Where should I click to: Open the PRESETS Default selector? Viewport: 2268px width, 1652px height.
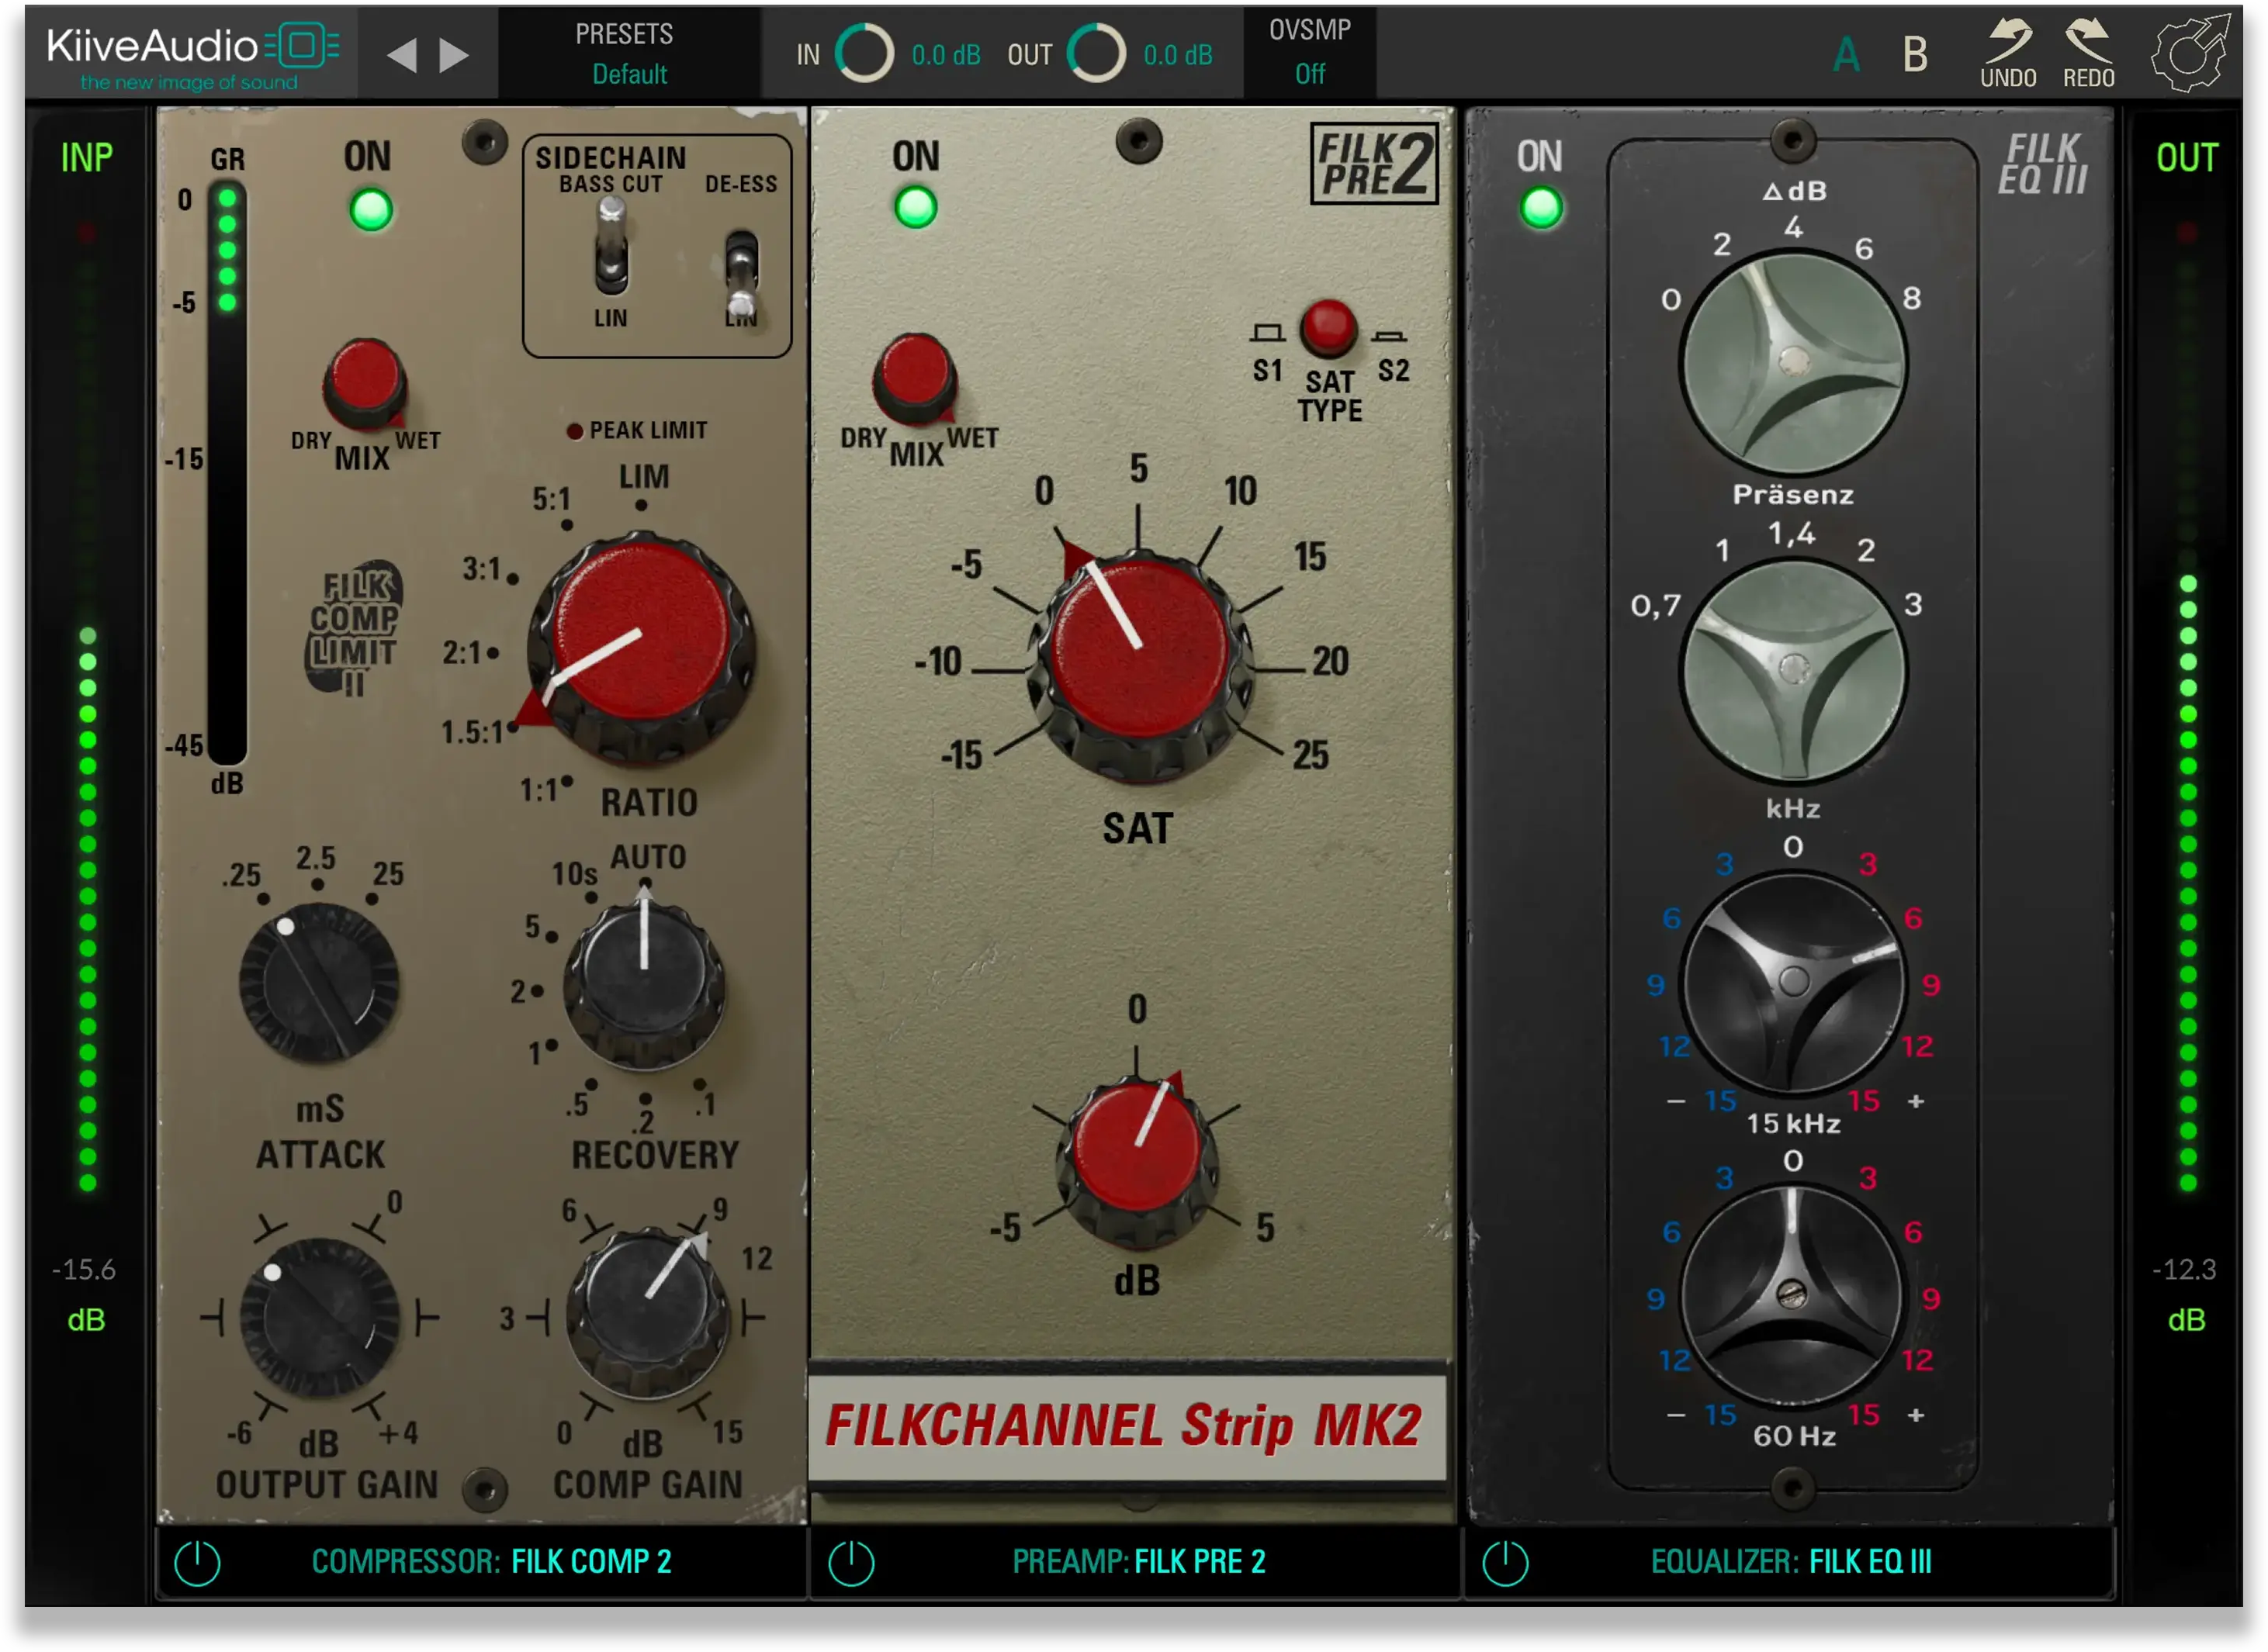(x=628, y=53)
